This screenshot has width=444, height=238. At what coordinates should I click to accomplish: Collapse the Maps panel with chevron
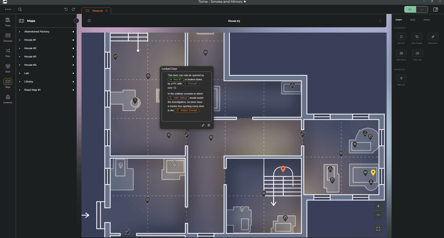point(76,21)
